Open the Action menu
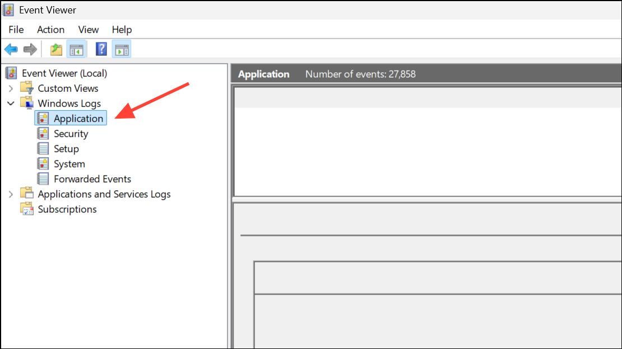 (x=51, y=30)
